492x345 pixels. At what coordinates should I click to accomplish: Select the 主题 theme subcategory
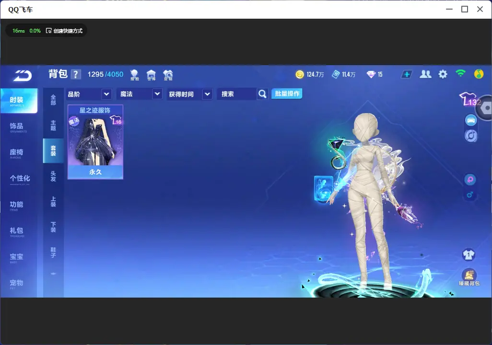tap(53, 126)
